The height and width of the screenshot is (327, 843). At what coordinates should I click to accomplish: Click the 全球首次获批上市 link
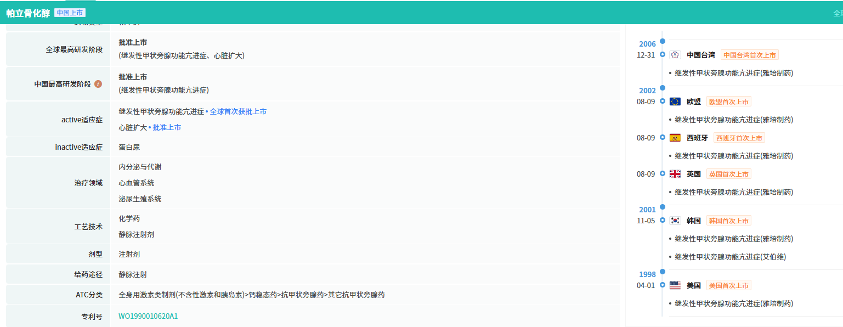pyautogui.click(x=239, y=111)
